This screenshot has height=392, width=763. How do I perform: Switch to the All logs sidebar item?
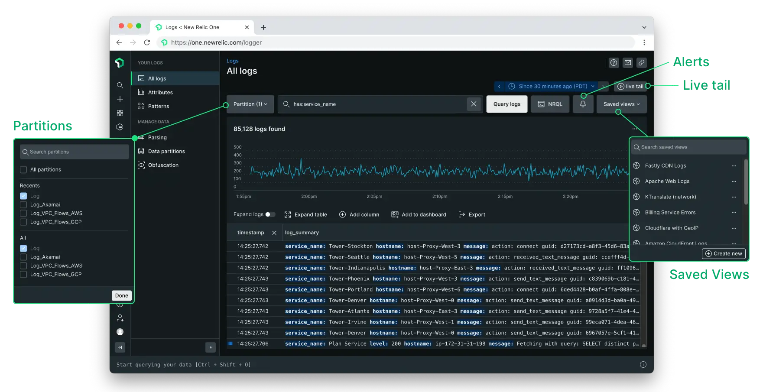[156, 78]
